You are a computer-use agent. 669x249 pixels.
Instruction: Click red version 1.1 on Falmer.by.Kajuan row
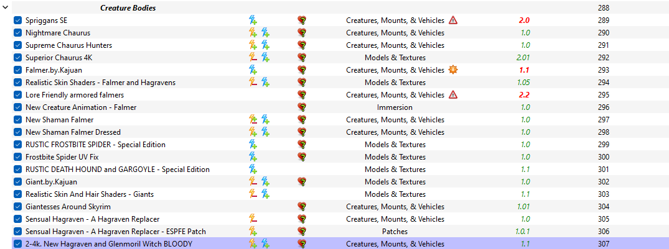click(525, 70)
